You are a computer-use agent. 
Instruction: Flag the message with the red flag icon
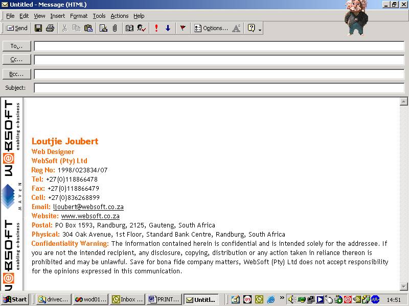click(x=183, y=28)
